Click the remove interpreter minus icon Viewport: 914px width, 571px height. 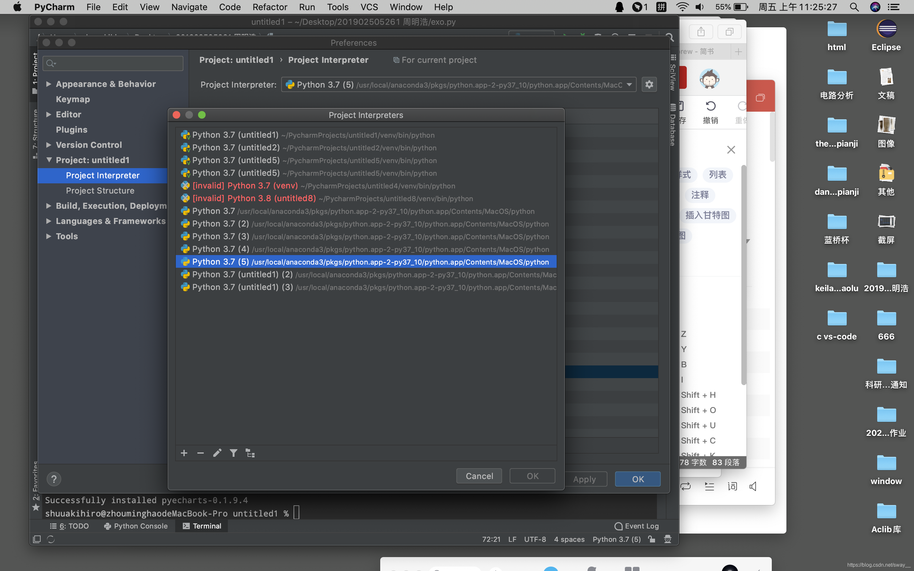[201, 453]
